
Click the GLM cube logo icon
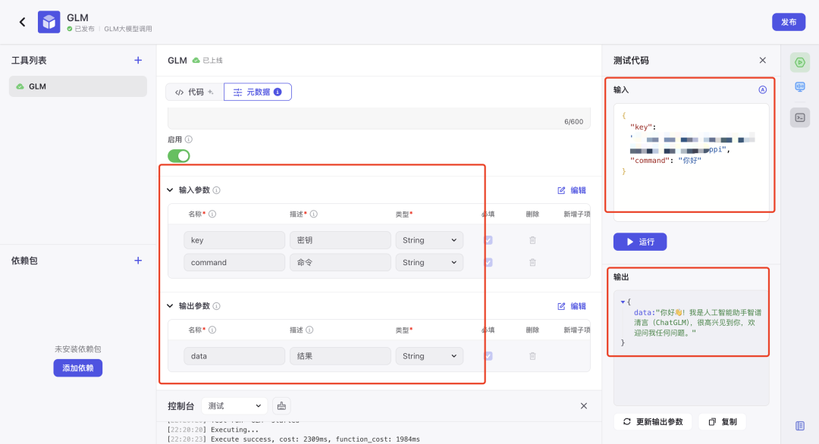(x=49, y=22)
